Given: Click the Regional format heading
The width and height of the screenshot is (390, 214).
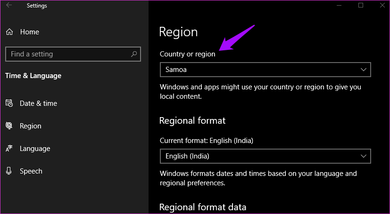Looking at the screenshot, I should pos(192,121).
